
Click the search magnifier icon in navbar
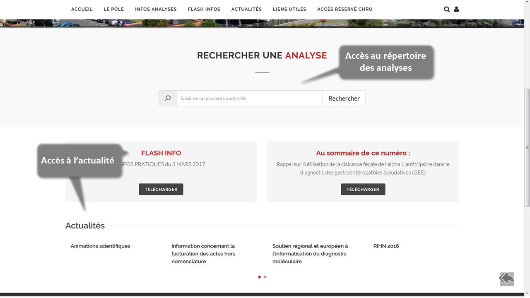click(x=447, y=9)
